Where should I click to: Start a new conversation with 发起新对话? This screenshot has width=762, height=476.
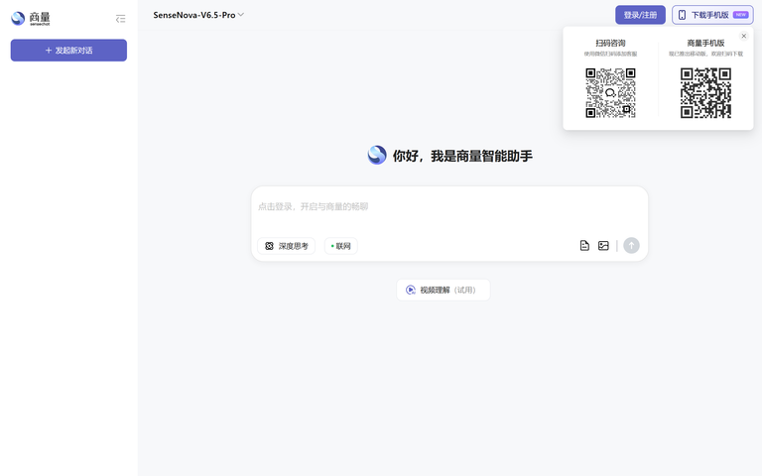(68, 50)
